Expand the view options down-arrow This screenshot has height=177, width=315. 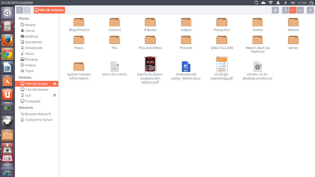tap(300, 10)
